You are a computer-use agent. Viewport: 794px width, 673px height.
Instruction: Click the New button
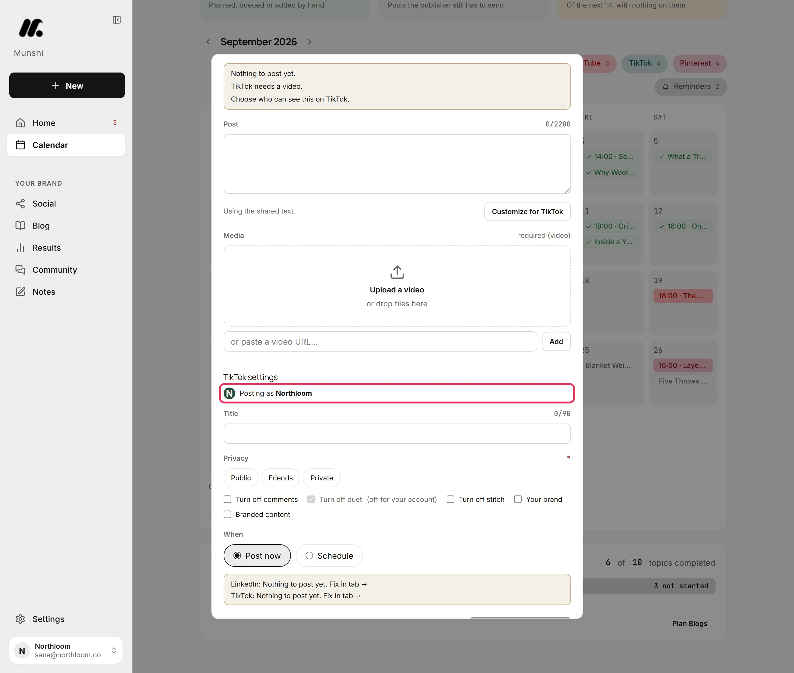[67, 86]
